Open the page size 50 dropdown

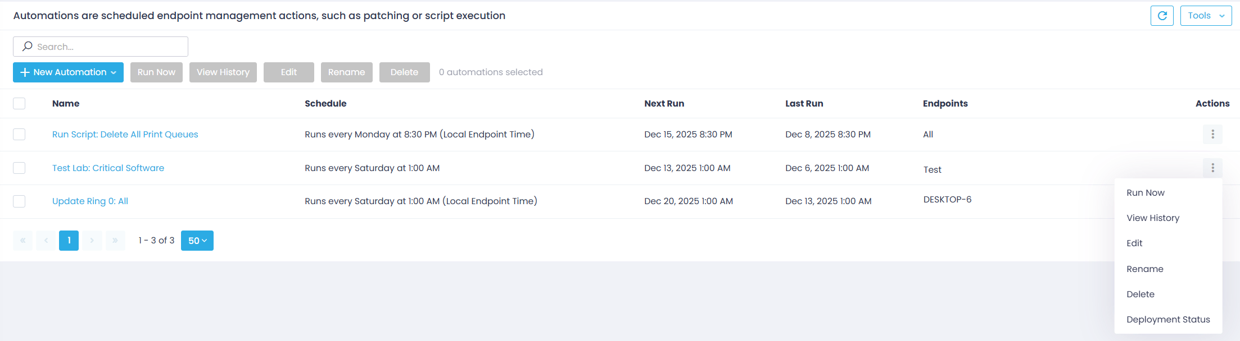click(x=197, y=240)
